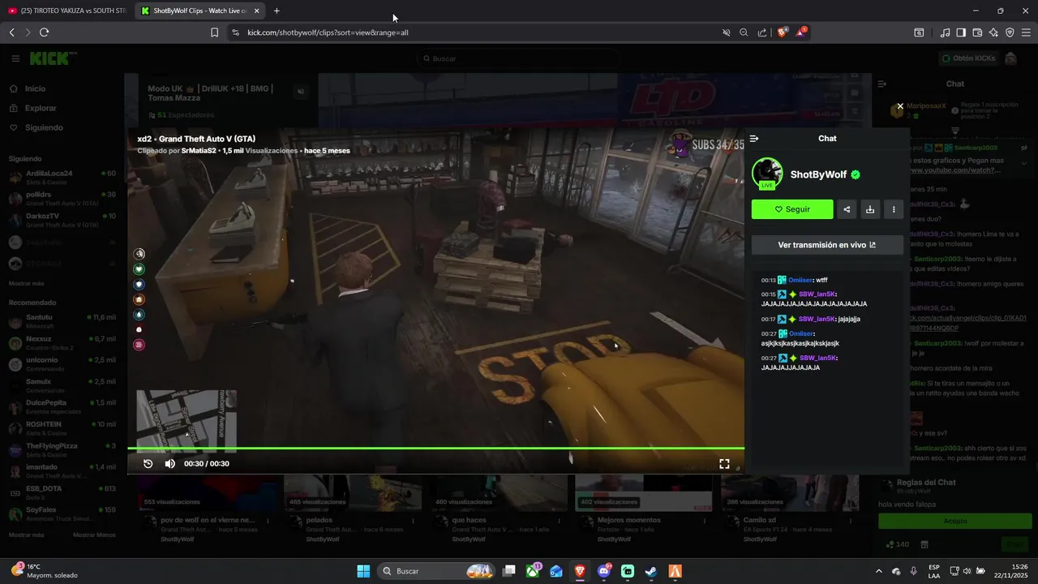Viewport: 1038px width, 584px height.
Task: Open Steam from the taskbar
Action: (x=651, y=571)
